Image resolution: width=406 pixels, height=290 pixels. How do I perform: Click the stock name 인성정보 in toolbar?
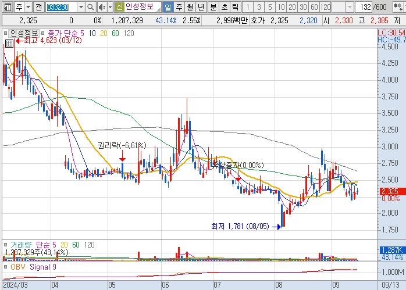tap(140, 7)
